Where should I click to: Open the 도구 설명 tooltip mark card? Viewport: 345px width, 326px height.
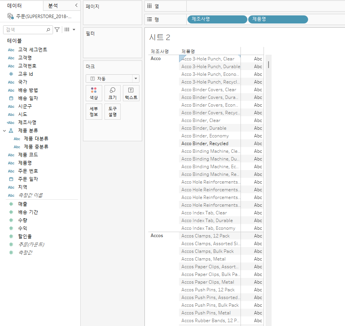click(113, 112)
